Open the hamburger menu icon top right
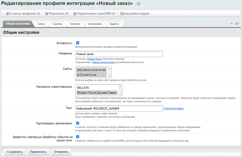 237,23
